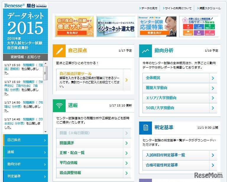
Task: Click the news list scrollbar down arrow
Action: pos(45,132)
